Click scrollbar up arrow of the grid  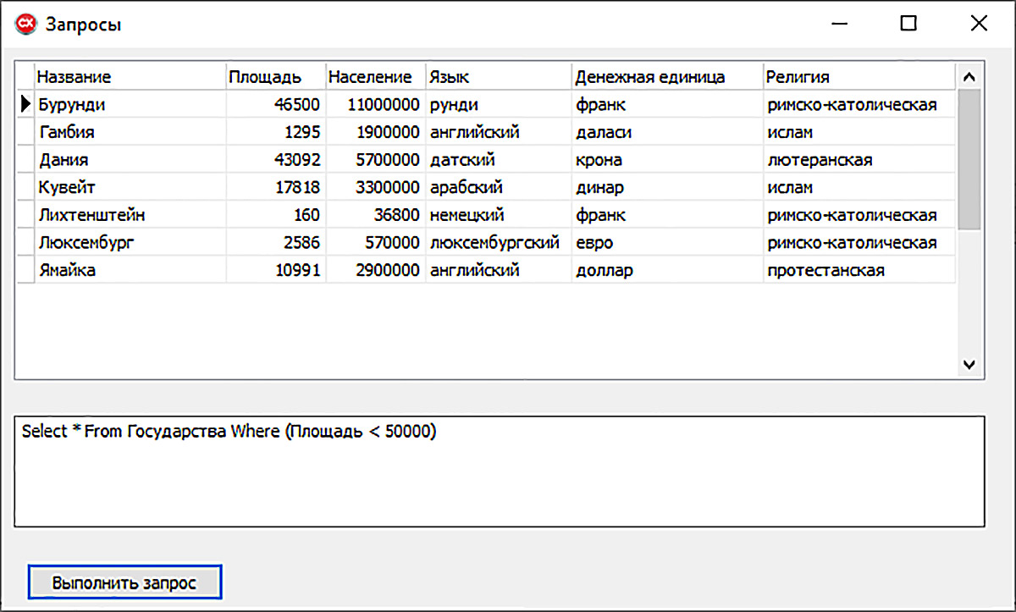[969, 77]
